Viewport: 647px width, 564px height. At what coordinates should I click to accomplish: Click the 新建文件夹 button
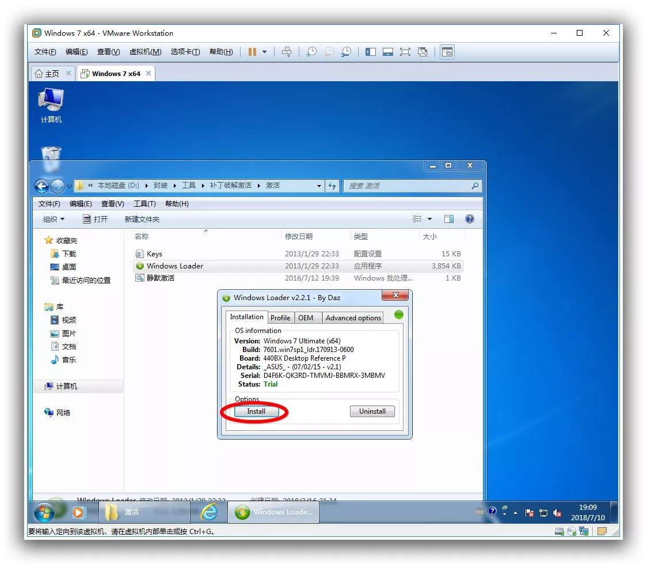click(x=142, y=219)
